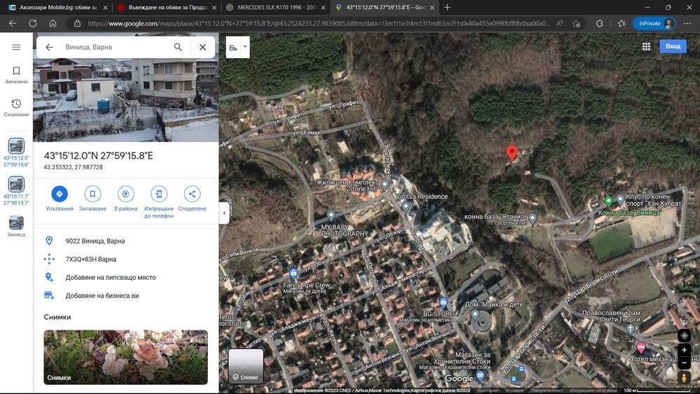Click the Vinitsa Residence map pin
The image size is (700, 394).
coord(406,206)
